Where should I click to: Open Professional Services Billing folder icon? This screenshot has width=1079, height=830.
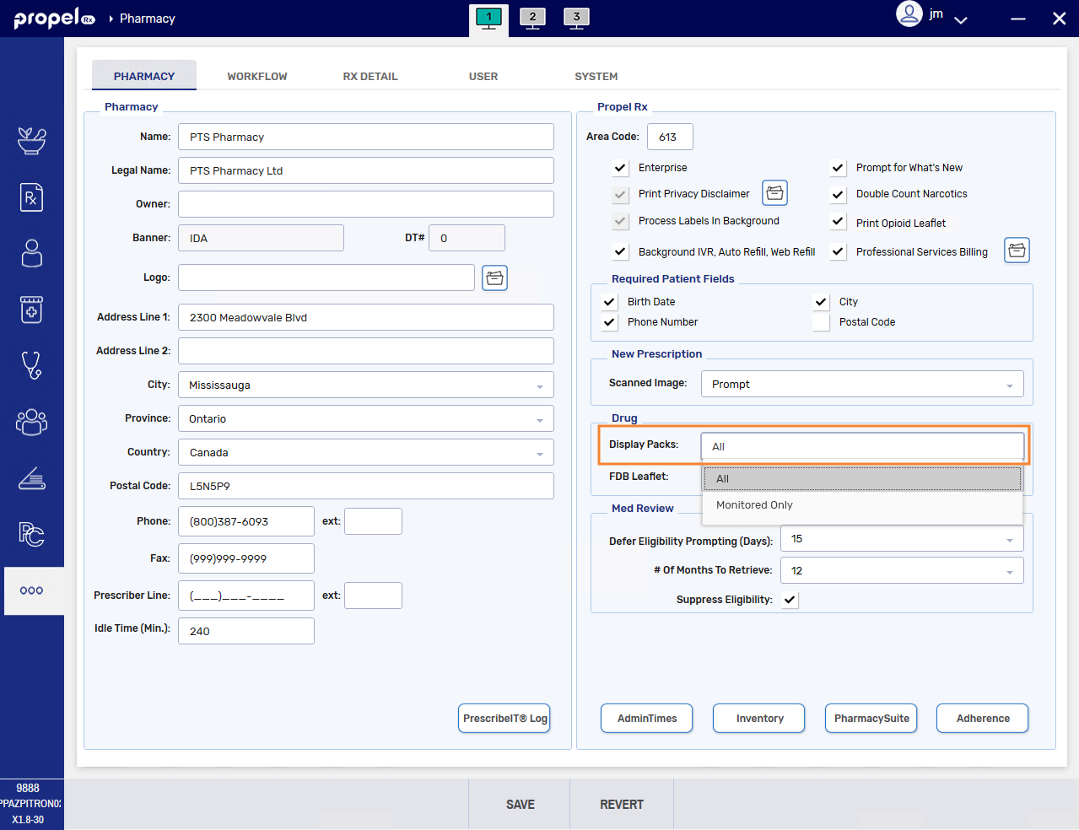point(1017,251)
